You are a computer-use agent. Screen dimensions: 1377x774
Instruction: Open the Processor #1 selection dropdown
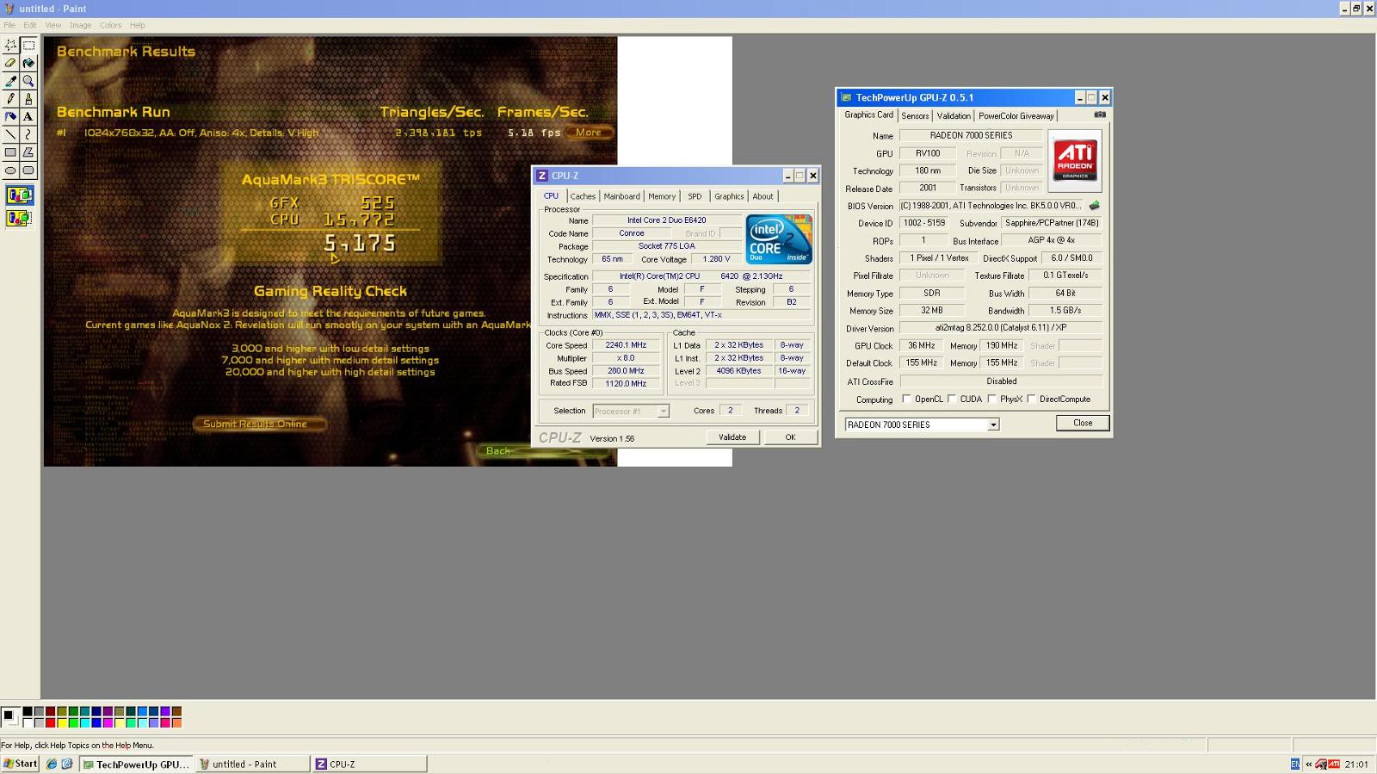pyautogui.click(x=663, y=412)
